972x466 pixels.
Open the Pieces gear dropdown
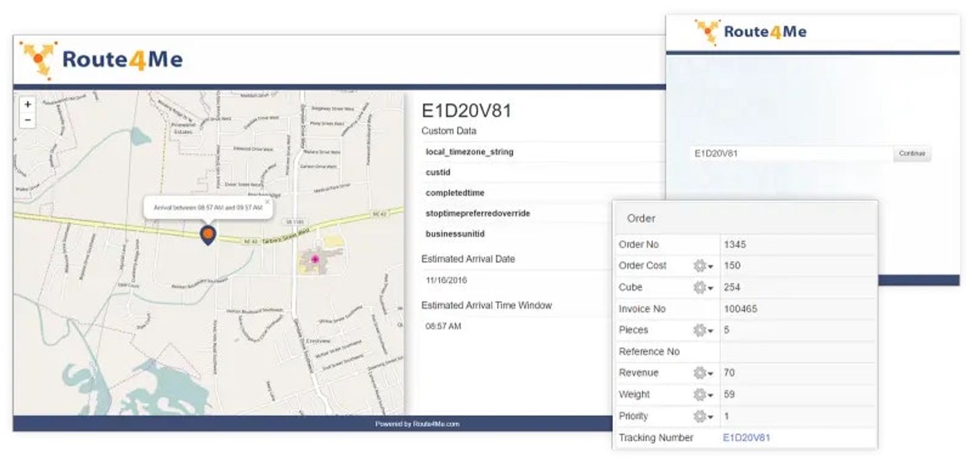click(x=703, y=330)
